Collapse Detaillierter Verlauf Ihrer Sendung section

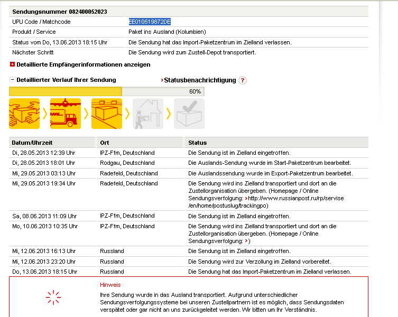pyautogui.click(x=12, y=80)
